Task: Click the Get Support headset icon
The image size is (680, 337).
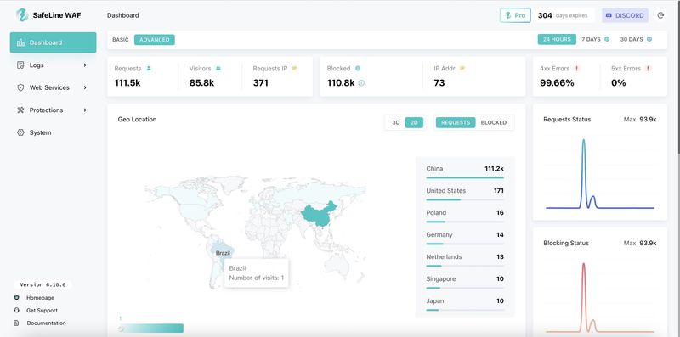Action: [17, 310]
